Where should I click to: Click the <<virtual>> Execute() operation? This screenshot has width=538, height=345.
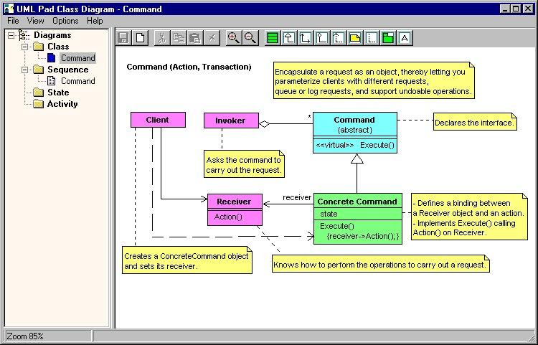tap(355, 145)
